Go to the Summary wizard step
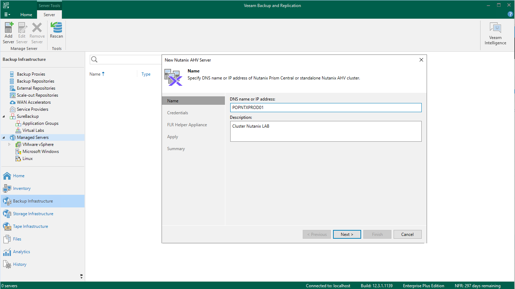The image size is (515, 289). (x=176, y=149)
